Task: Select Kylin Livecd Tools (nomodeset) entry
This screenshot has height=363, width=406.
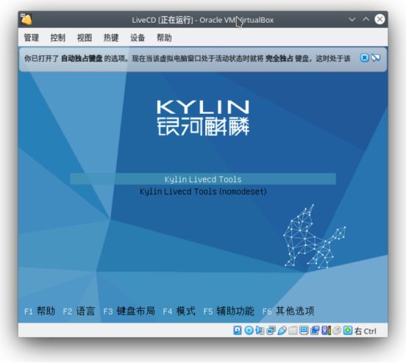Action: point(203,192)
